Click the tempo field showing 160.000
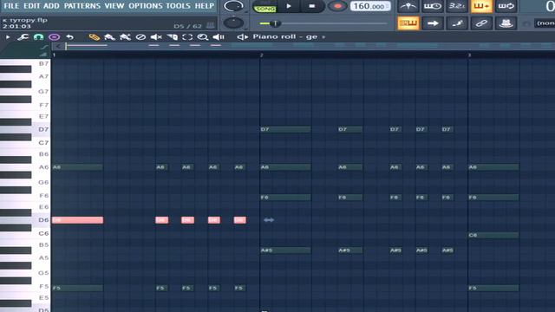Image resolution: width=555 pixels, height=312 pixels. [370, 6]
